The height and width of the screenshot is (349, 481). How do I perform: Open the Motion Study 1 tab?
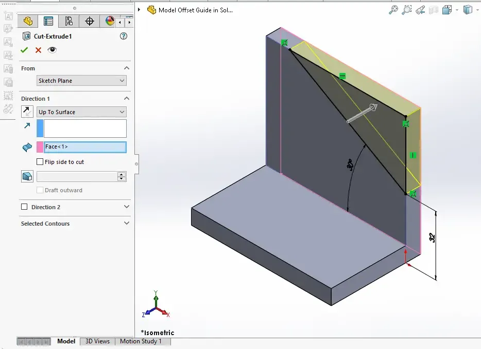point(141,341)
